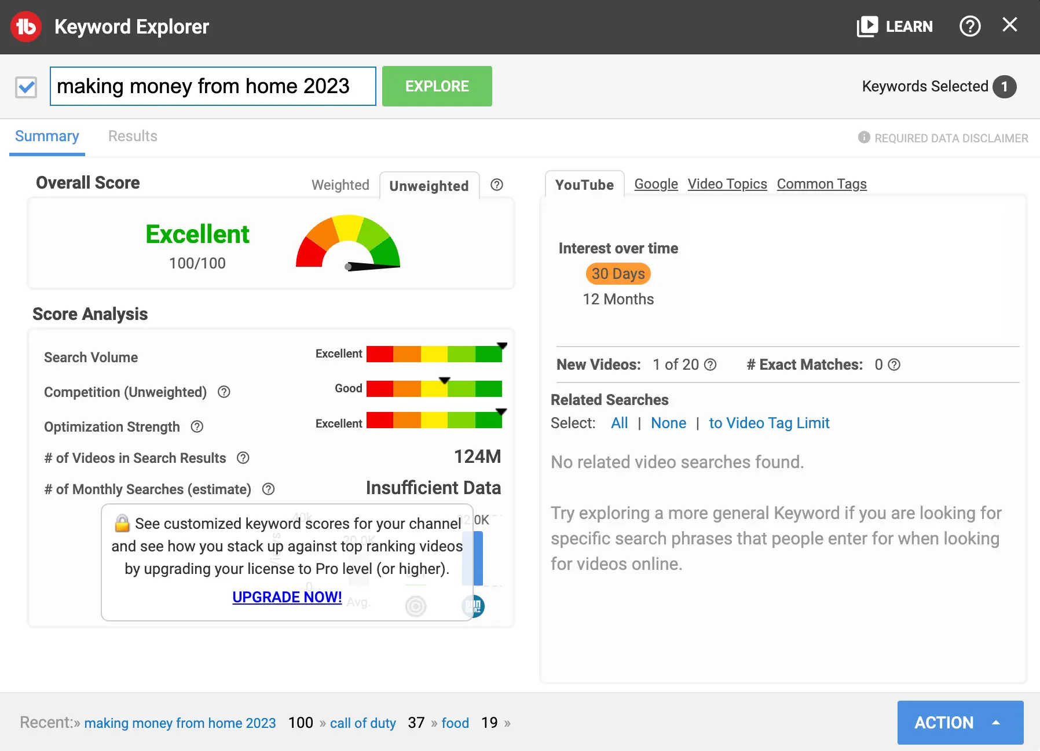Screen dimensions: 1040x751
Task: Click help icon beside New Videos count
Action: (711, 365)
